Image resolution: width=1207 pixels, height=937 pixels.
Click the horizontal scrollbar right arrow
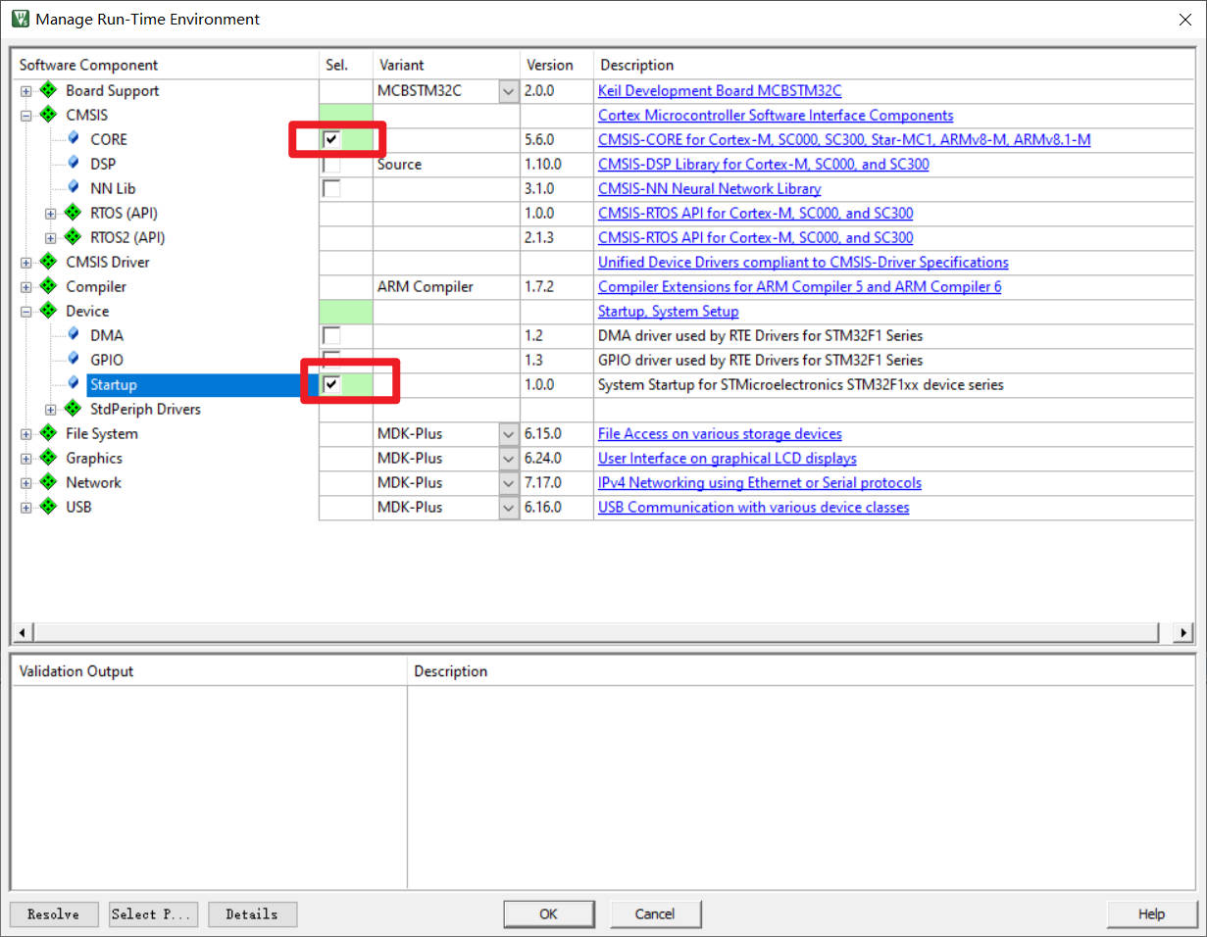click(1184, 632)
